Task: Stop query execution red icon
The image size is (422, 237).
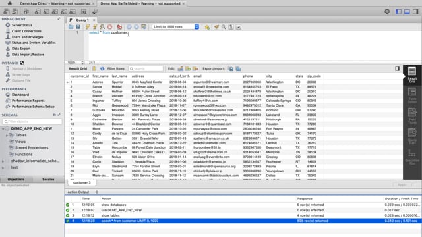Action: click(x=109, y=27)
